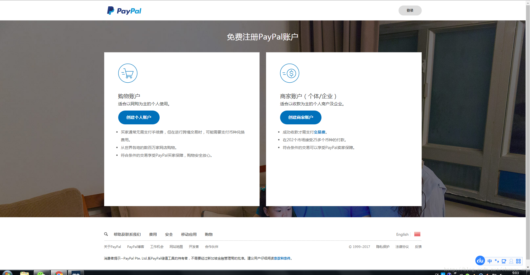530x275 pixels.
Task: Click the IME user account icon
Action: click(511, 261)
